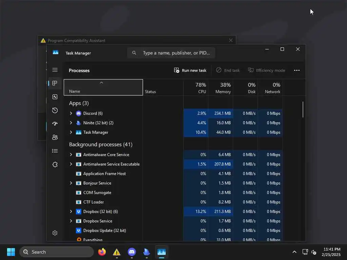The width and height of the screenshot is (347, 260).
Task: Open Ninite from the taskbar
Action: (x=146, y=252)
